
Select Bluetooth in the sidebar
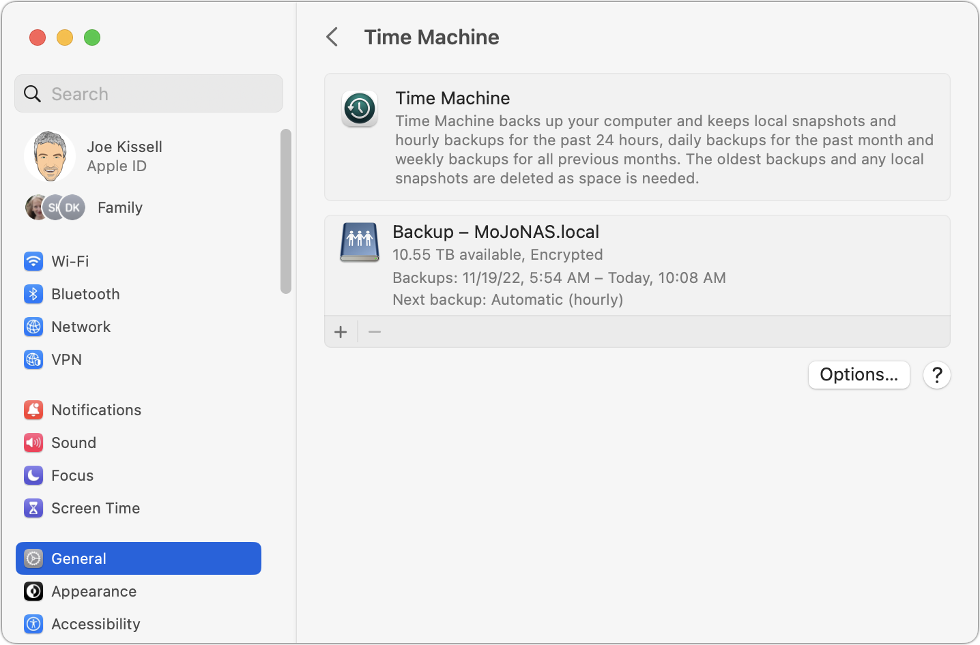tap(139, 294)
